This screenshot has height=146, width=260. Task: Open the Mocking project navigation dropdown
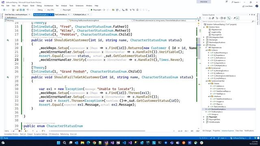tap(37, 21)
